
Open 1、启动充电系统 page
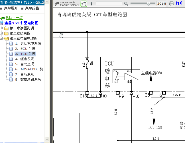click(x=28, y=44)
